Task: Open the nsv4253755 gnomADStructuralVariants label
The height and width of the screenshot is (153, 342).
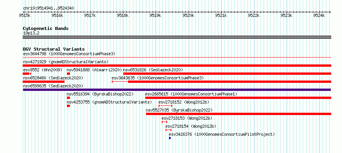Action: tap(109, 102)
